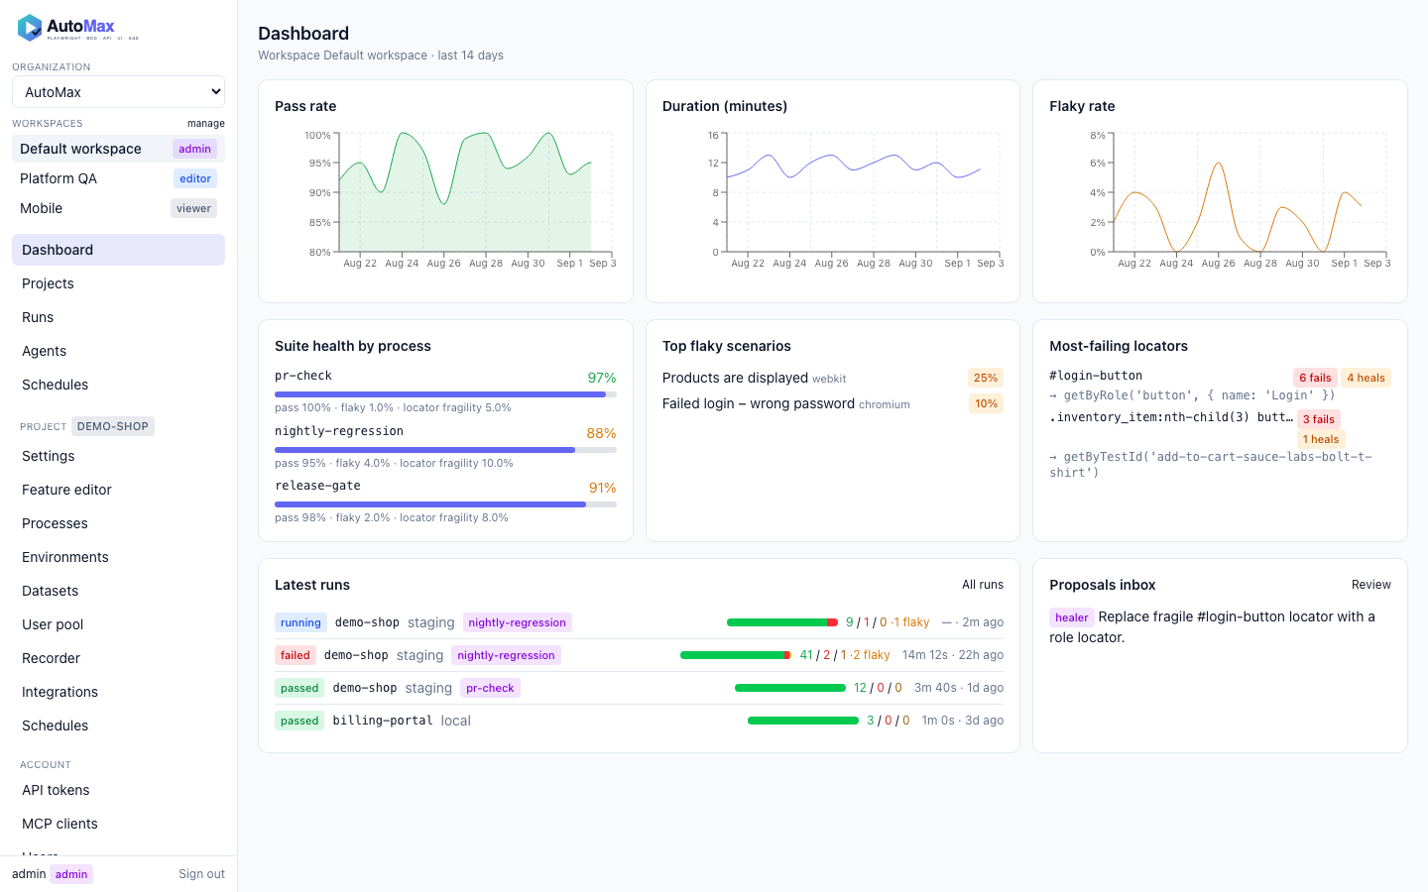The height and width of the screenshot is (892, 1428).
Task: Select 'Failed login – wrong password' scenario
Action: [x=759, y=403]
